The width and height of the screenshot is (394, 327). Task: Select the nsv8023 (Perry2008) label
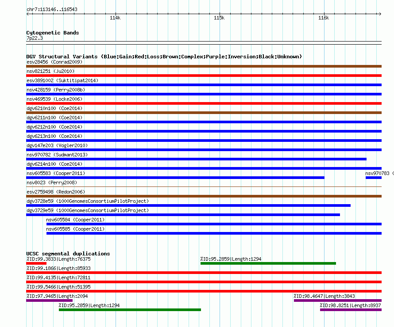pos(52,183)
